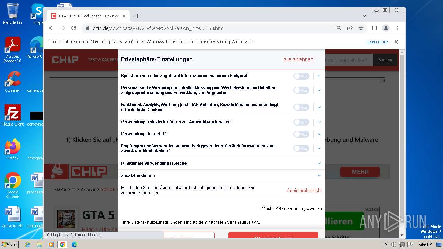Click CHIP search input field
443x249 pixels.
(x=349, y=60)
